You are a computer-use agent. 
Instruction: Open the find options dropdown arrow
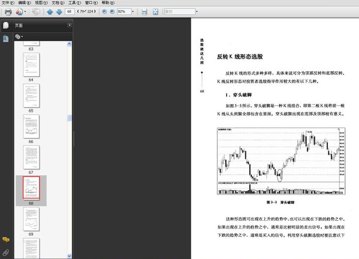[197, 11]
